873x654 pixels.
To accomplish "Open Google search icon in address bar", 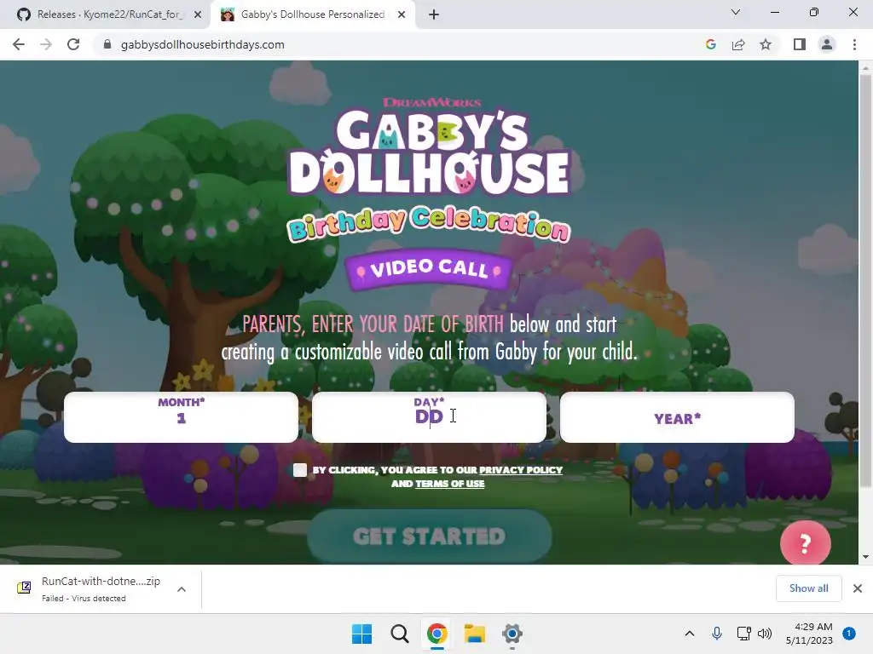I will [710, 44].
